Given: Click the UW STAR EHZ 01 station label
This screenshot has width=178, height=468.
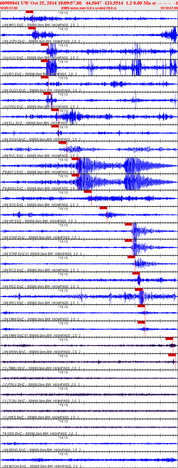Looking at the screenshot, I should (x=16, y=254).
